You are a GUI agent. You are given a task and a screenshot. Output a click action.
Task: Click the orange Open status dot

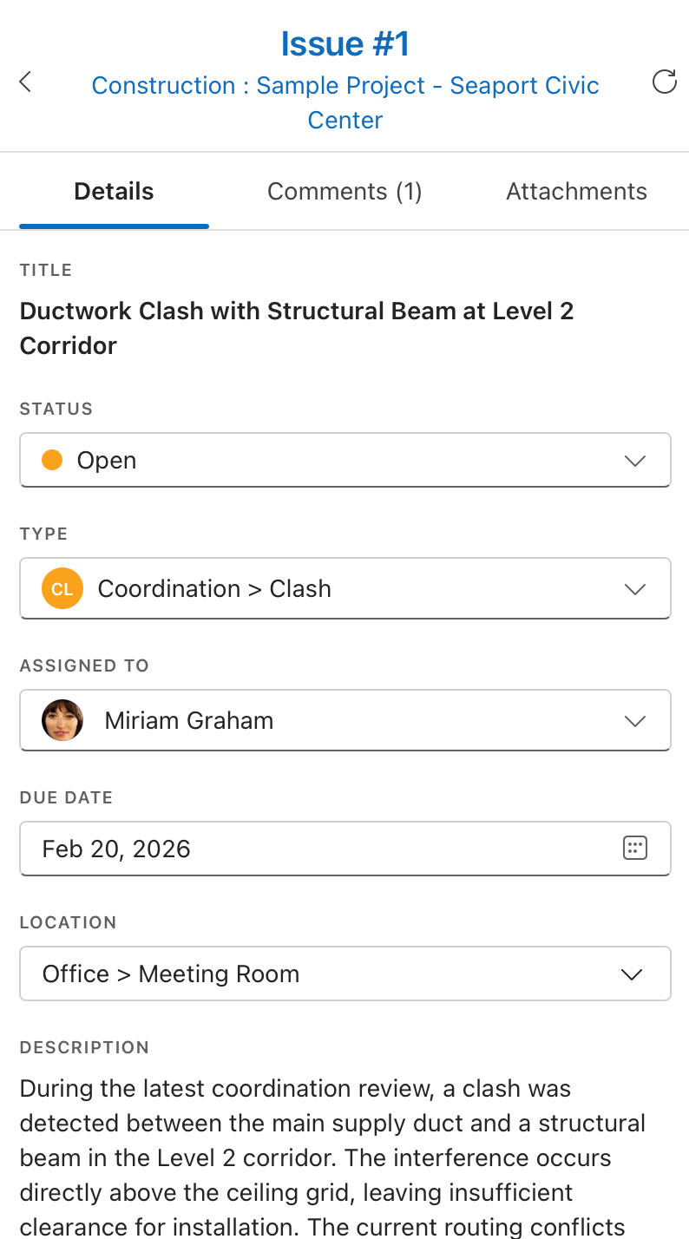click(52, 460)
